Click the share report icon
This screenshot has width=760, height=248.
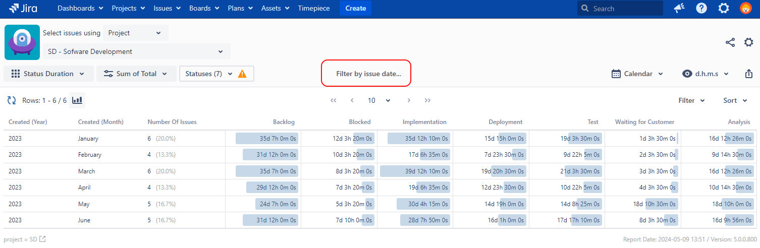click(x=730, y=42)
